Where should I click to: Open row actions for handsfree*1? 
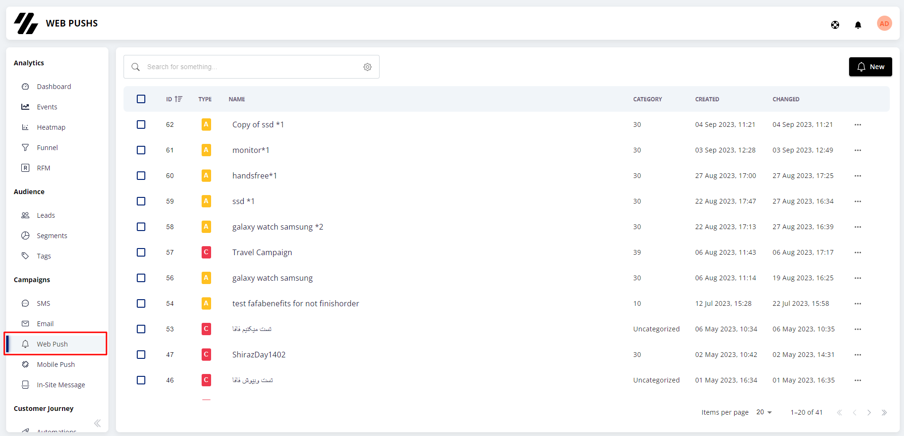click(x=858, y=176)
